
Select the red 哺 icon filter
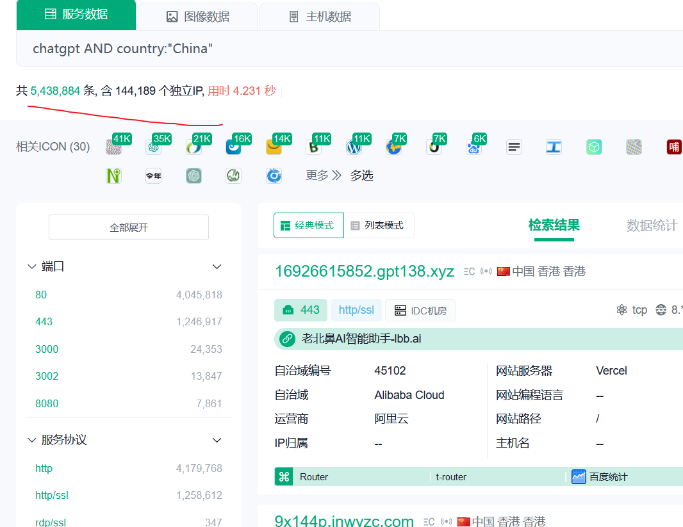(674, 147)
